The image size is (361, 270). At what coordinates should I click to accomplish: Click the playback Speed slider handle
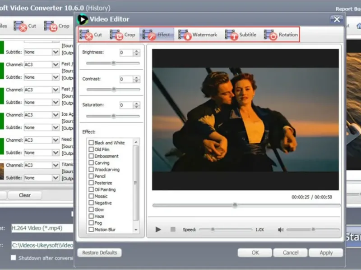213,229
